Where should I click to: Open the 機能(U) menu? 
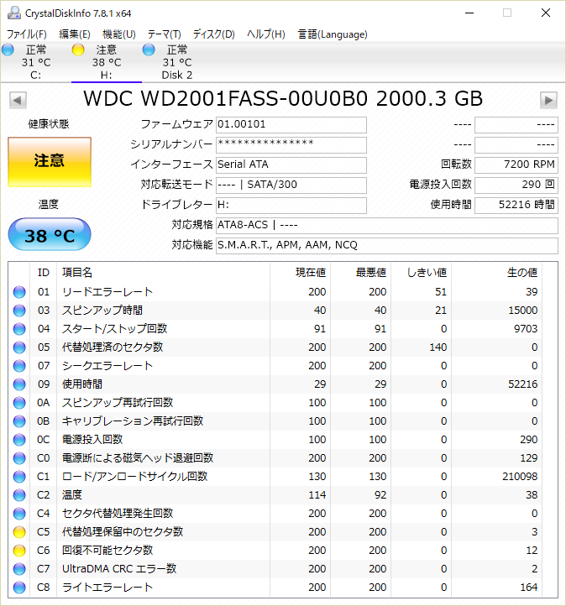tap(119, 34)
